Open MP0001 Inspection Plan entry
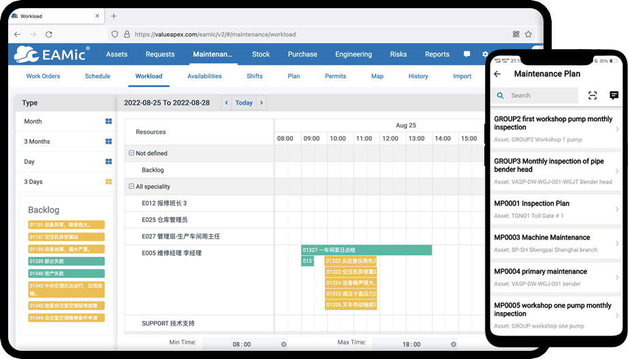Image resolution: width=628 pixels, height=359 pixels. (556, 209)
